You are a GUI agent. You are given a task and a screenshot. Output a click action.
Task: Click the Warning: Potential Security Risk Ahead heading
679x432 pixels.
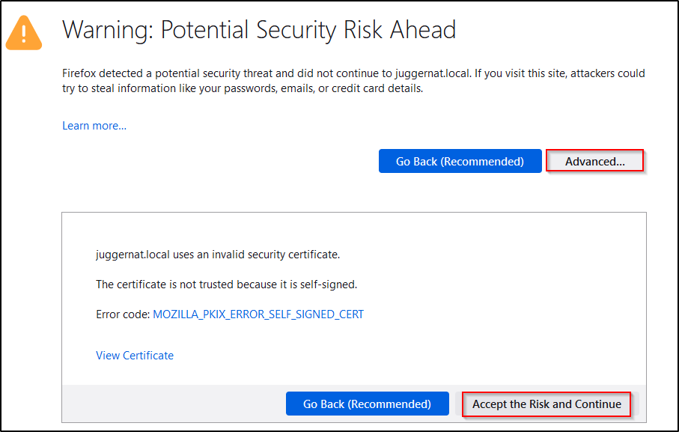259,30
